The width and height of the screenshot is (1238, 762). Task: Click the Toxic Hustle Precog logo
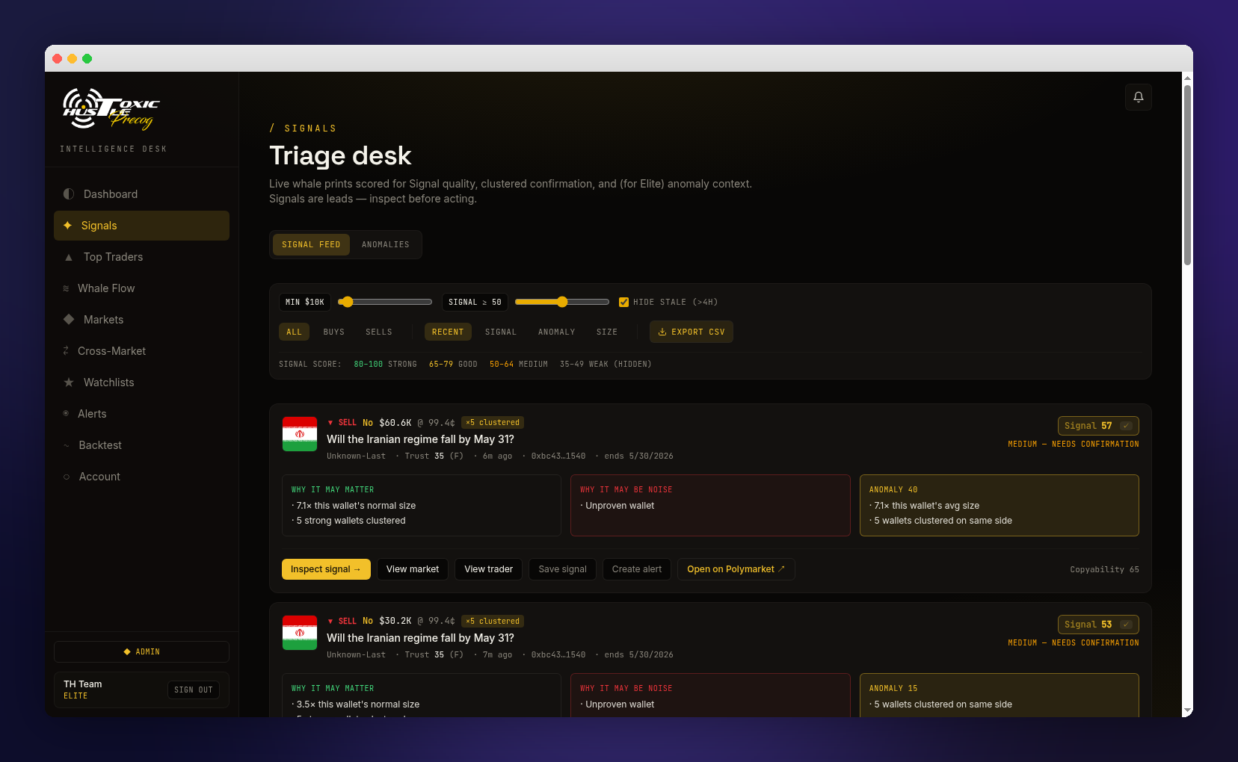click(111, 110)
